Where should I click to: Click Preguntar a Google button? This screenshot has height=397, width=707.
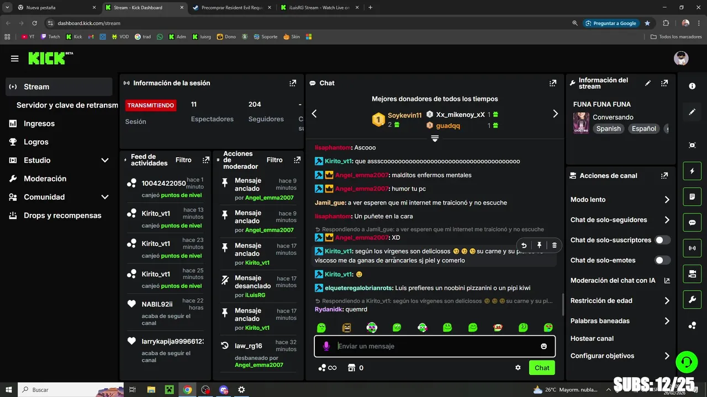coord(610,23)
